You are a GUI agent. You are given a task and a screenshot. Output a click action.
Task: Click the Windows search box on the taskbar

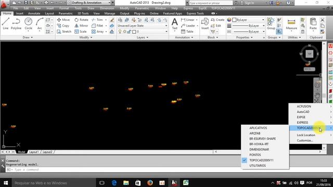[x=53, y=183]
